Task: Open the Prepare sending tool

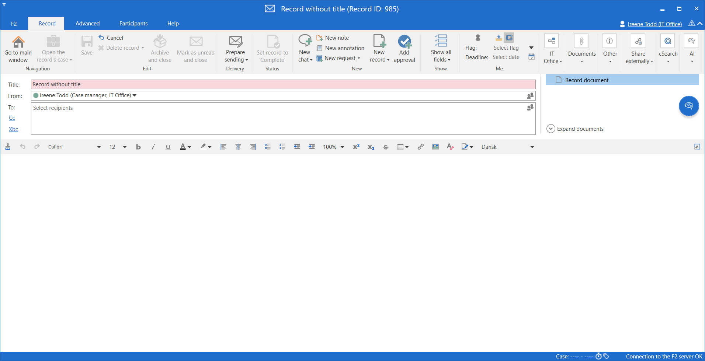Action: pos(235,48)
